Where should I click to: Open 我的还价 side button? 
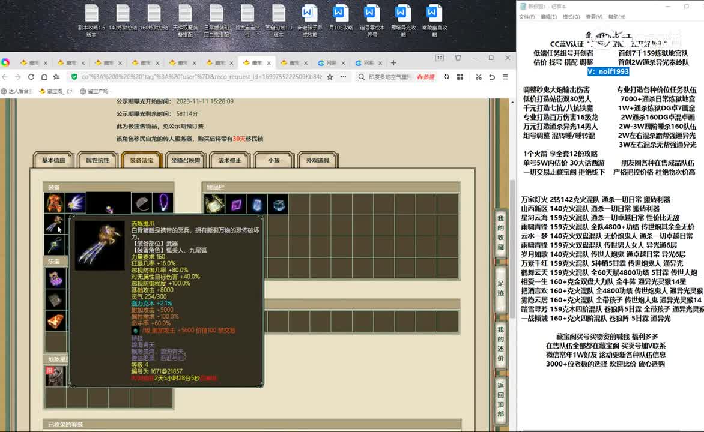tap(500, 344)
